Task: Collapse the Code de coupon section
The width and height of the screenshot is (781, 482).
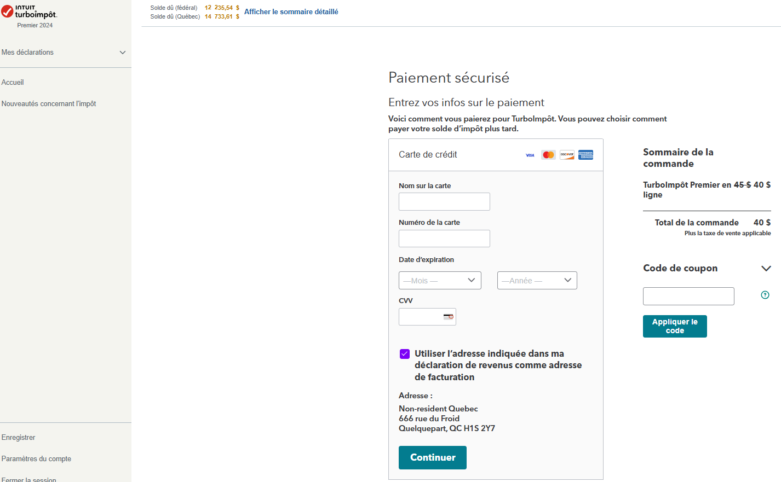Action: tap(766, 268)
